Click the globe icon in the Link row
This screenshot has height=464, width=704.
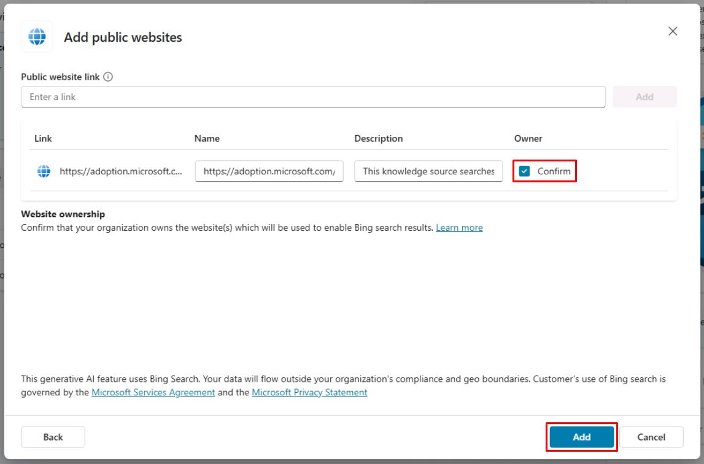43,171
